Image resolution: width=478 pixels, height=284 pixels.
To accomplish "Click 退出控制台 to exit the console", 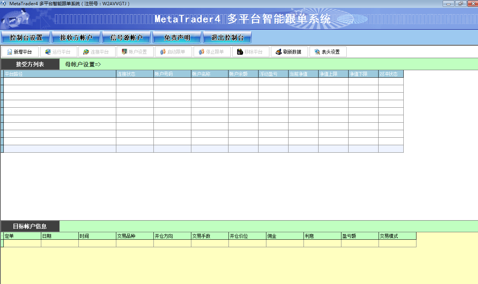I will [227, 38].
